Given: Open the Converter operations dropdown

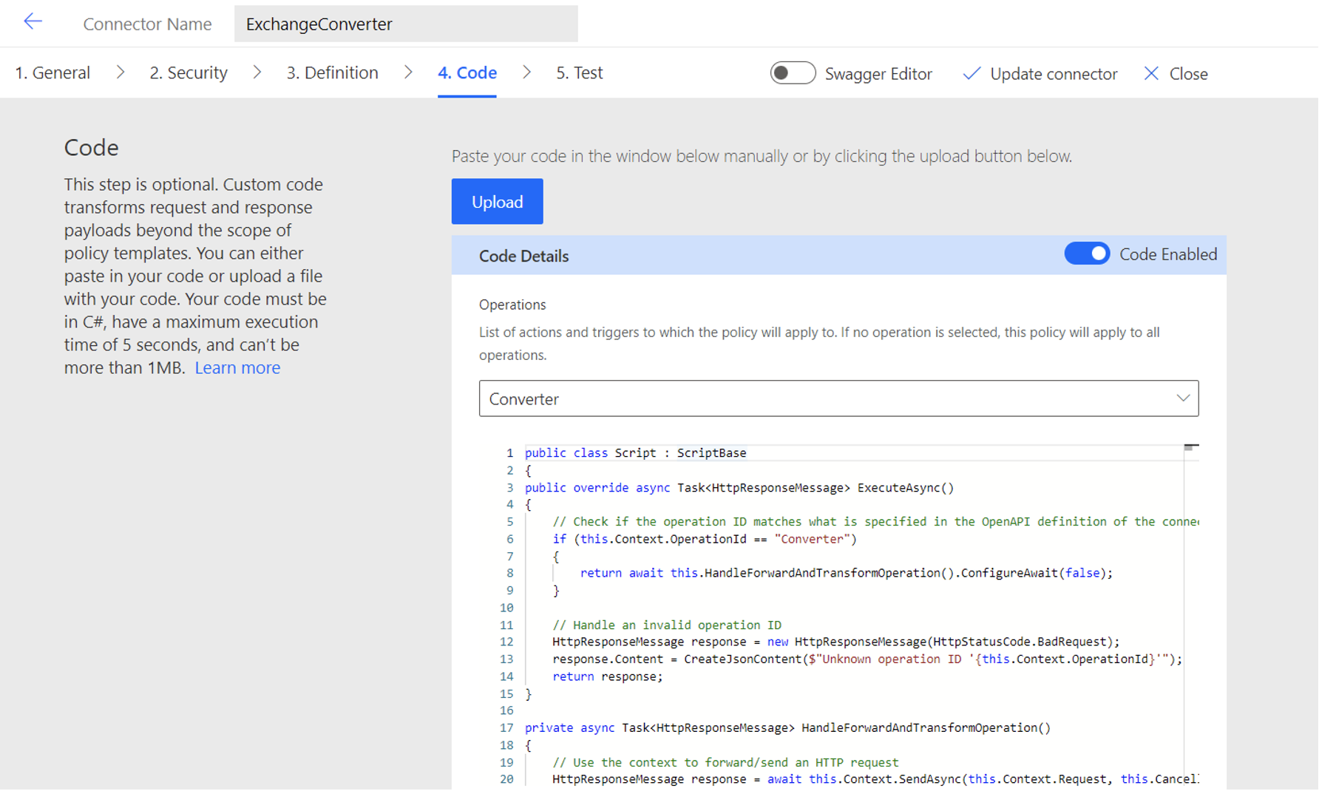Looking at the screenshot, I should point(838,398).
